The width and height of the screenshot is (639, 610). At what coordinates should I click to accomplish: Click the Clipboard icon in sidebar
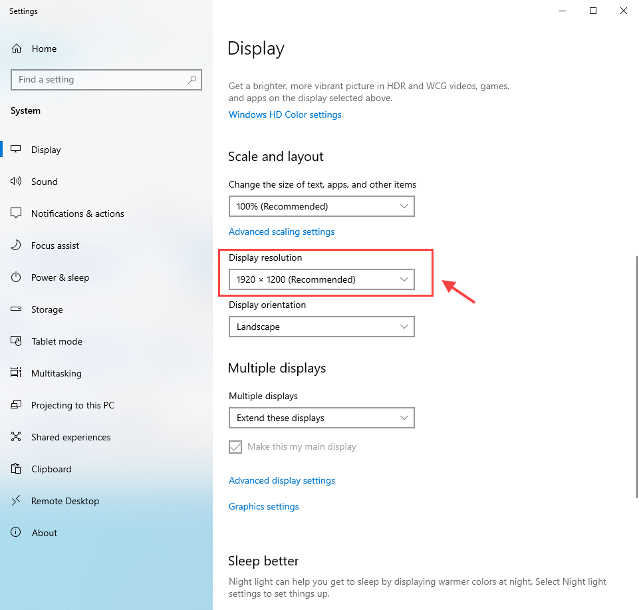(x=17, y=469)
